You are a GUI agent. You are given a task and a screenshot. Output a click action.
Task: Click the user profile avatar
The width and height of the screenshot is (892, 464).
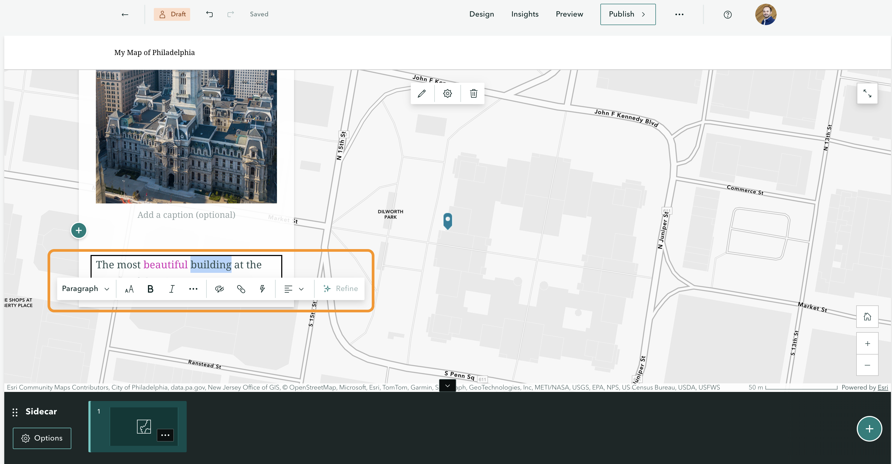point(766,14)
